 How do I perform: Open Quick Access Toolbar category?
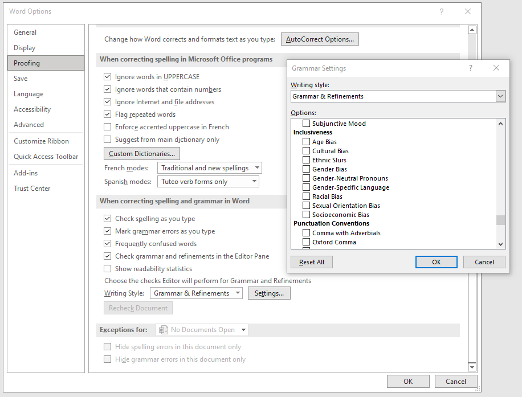click(46, 157)
